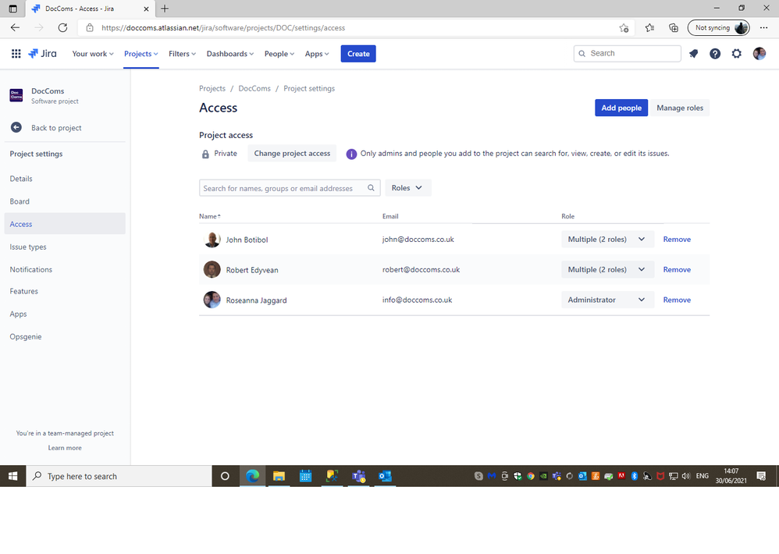Expand the Apps menu in top navigation
Viewport: 779px width, 554px height.
click(x=317, y=54)
